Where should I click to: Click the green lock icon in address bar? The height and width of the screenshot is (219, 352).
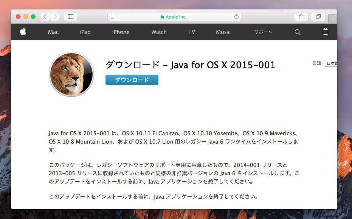[x=162, y=17]
